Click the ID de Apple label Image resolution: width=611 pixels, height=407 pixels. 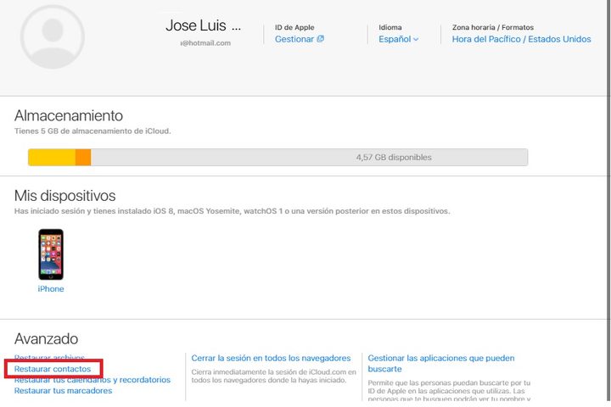pos(294,27)
